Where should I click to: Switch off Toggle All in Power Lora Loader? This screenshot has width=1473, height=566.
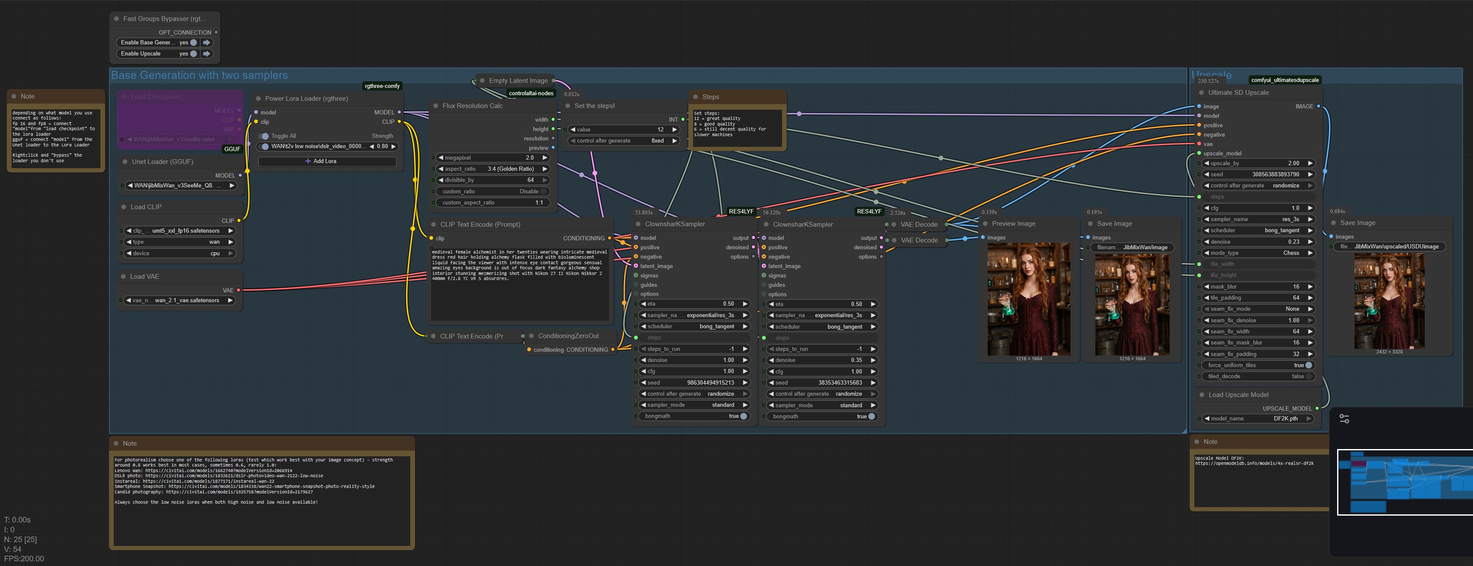pos(264,136)
